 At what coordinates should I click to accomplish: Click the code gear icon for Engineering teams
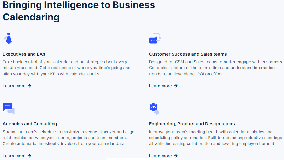154,108
